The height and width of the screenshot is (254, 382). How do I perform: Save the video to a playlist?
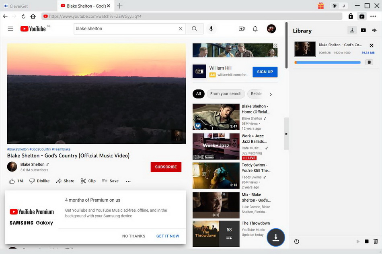click(110, 181)
